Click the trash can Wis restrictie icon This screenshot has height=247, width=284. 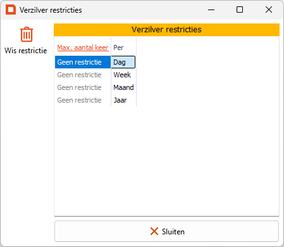click(x=27, y=34)
